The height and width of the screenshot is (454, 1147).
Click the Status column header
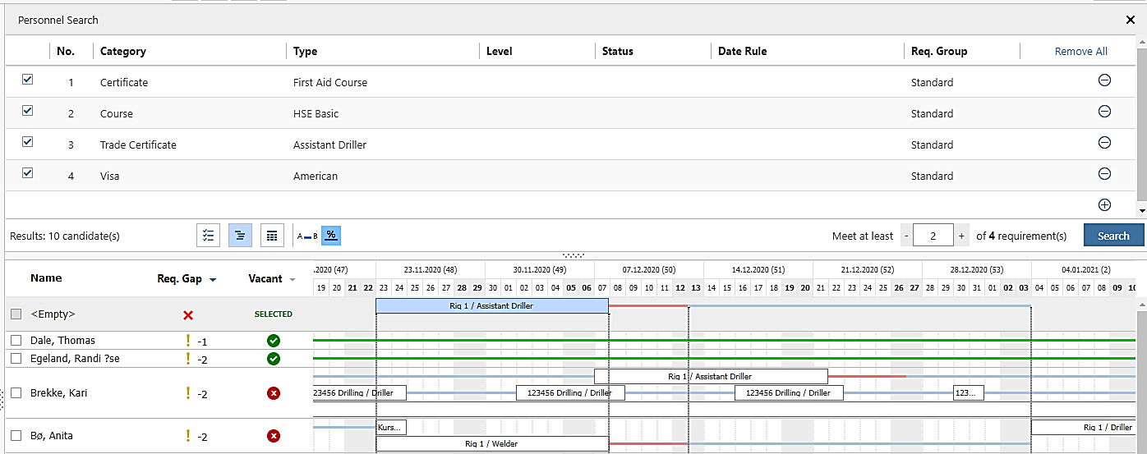tap(618, 51)
